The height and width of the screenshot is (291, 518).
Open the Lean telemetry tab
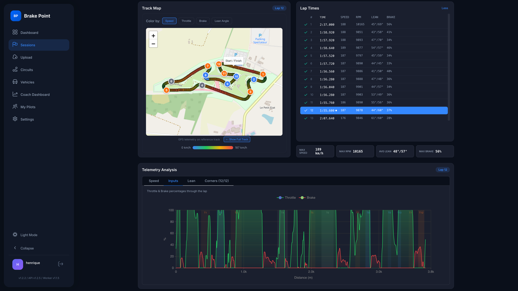[191, 181]
